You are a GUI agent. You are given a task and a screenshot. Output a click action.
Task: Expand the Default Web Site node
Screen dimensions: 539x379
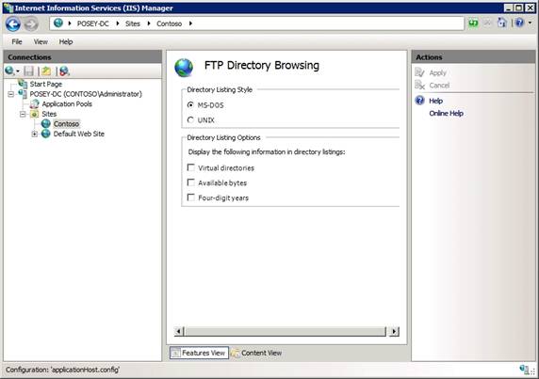(34, 134)
